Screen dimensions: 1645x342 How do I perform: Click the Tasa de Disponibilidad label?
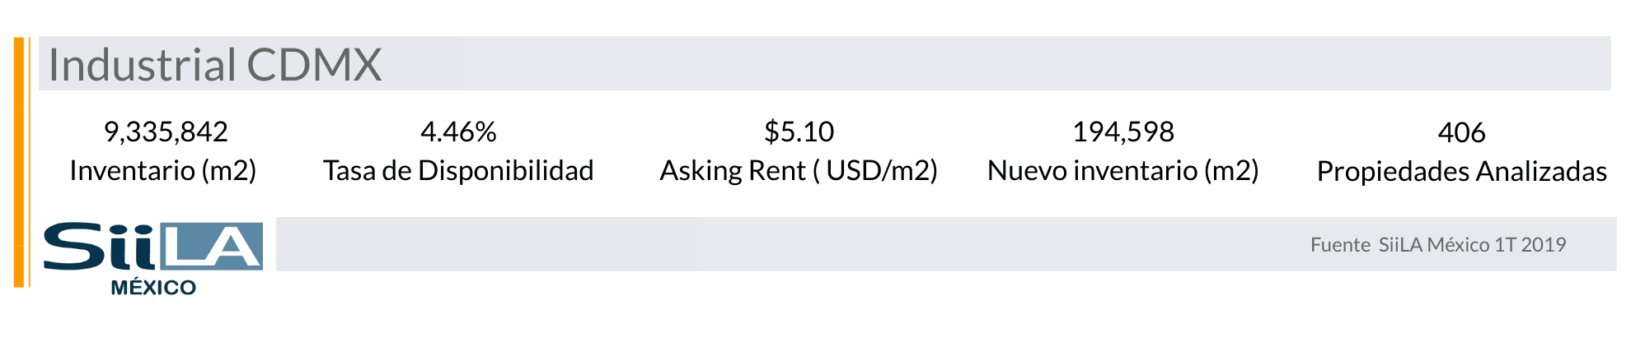458,170
